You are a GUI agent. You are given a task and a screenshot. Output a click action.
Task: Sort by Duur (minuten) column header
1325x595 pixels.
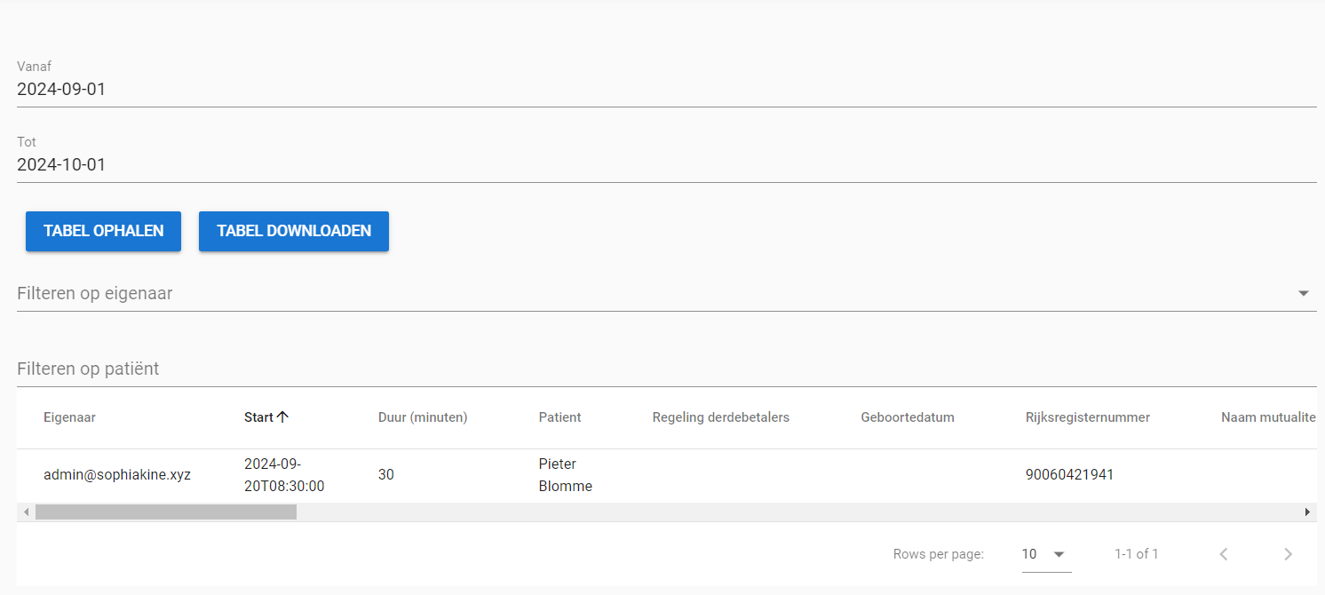tap(423, 417)
